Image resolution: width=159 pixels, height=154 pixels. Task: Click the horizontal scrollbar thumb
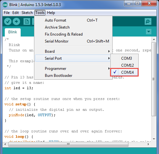(68, 144)
